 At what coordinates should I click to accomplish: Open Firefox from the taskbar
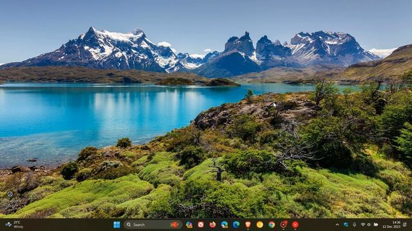212,225
